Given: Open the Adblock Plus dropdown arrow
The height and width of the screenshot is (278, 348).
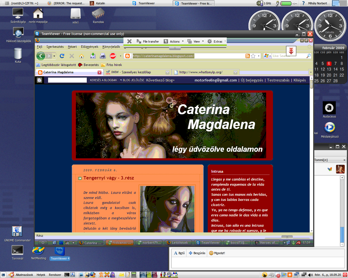Looking at the screenshot, I should coord(120,56).
